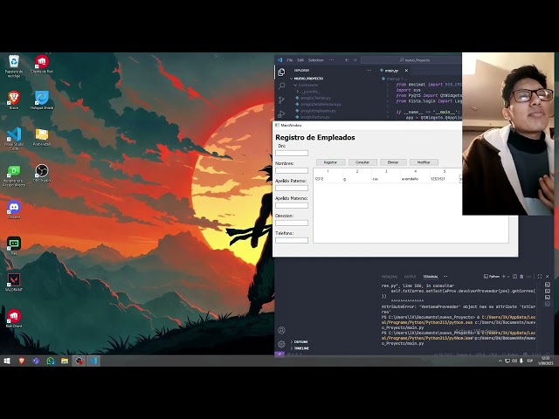Click the VS Code logo in title bar
The height and width of the screenshot is (419, 559).
tap(279, 60)
